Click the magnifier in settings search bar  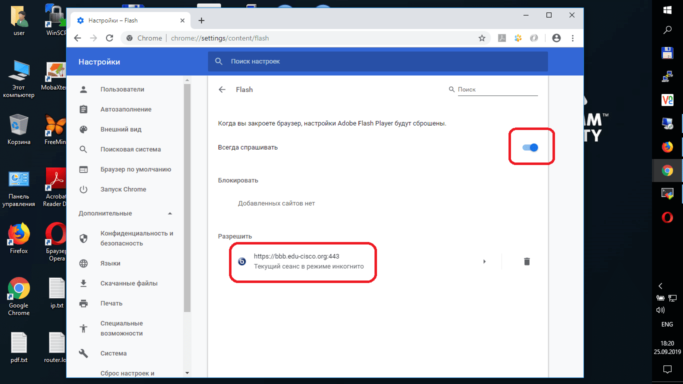(218, 61)
